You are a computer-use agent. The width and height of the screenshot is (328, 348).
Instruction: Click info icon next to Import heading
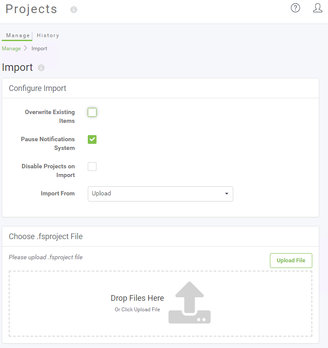pos(41,68)
